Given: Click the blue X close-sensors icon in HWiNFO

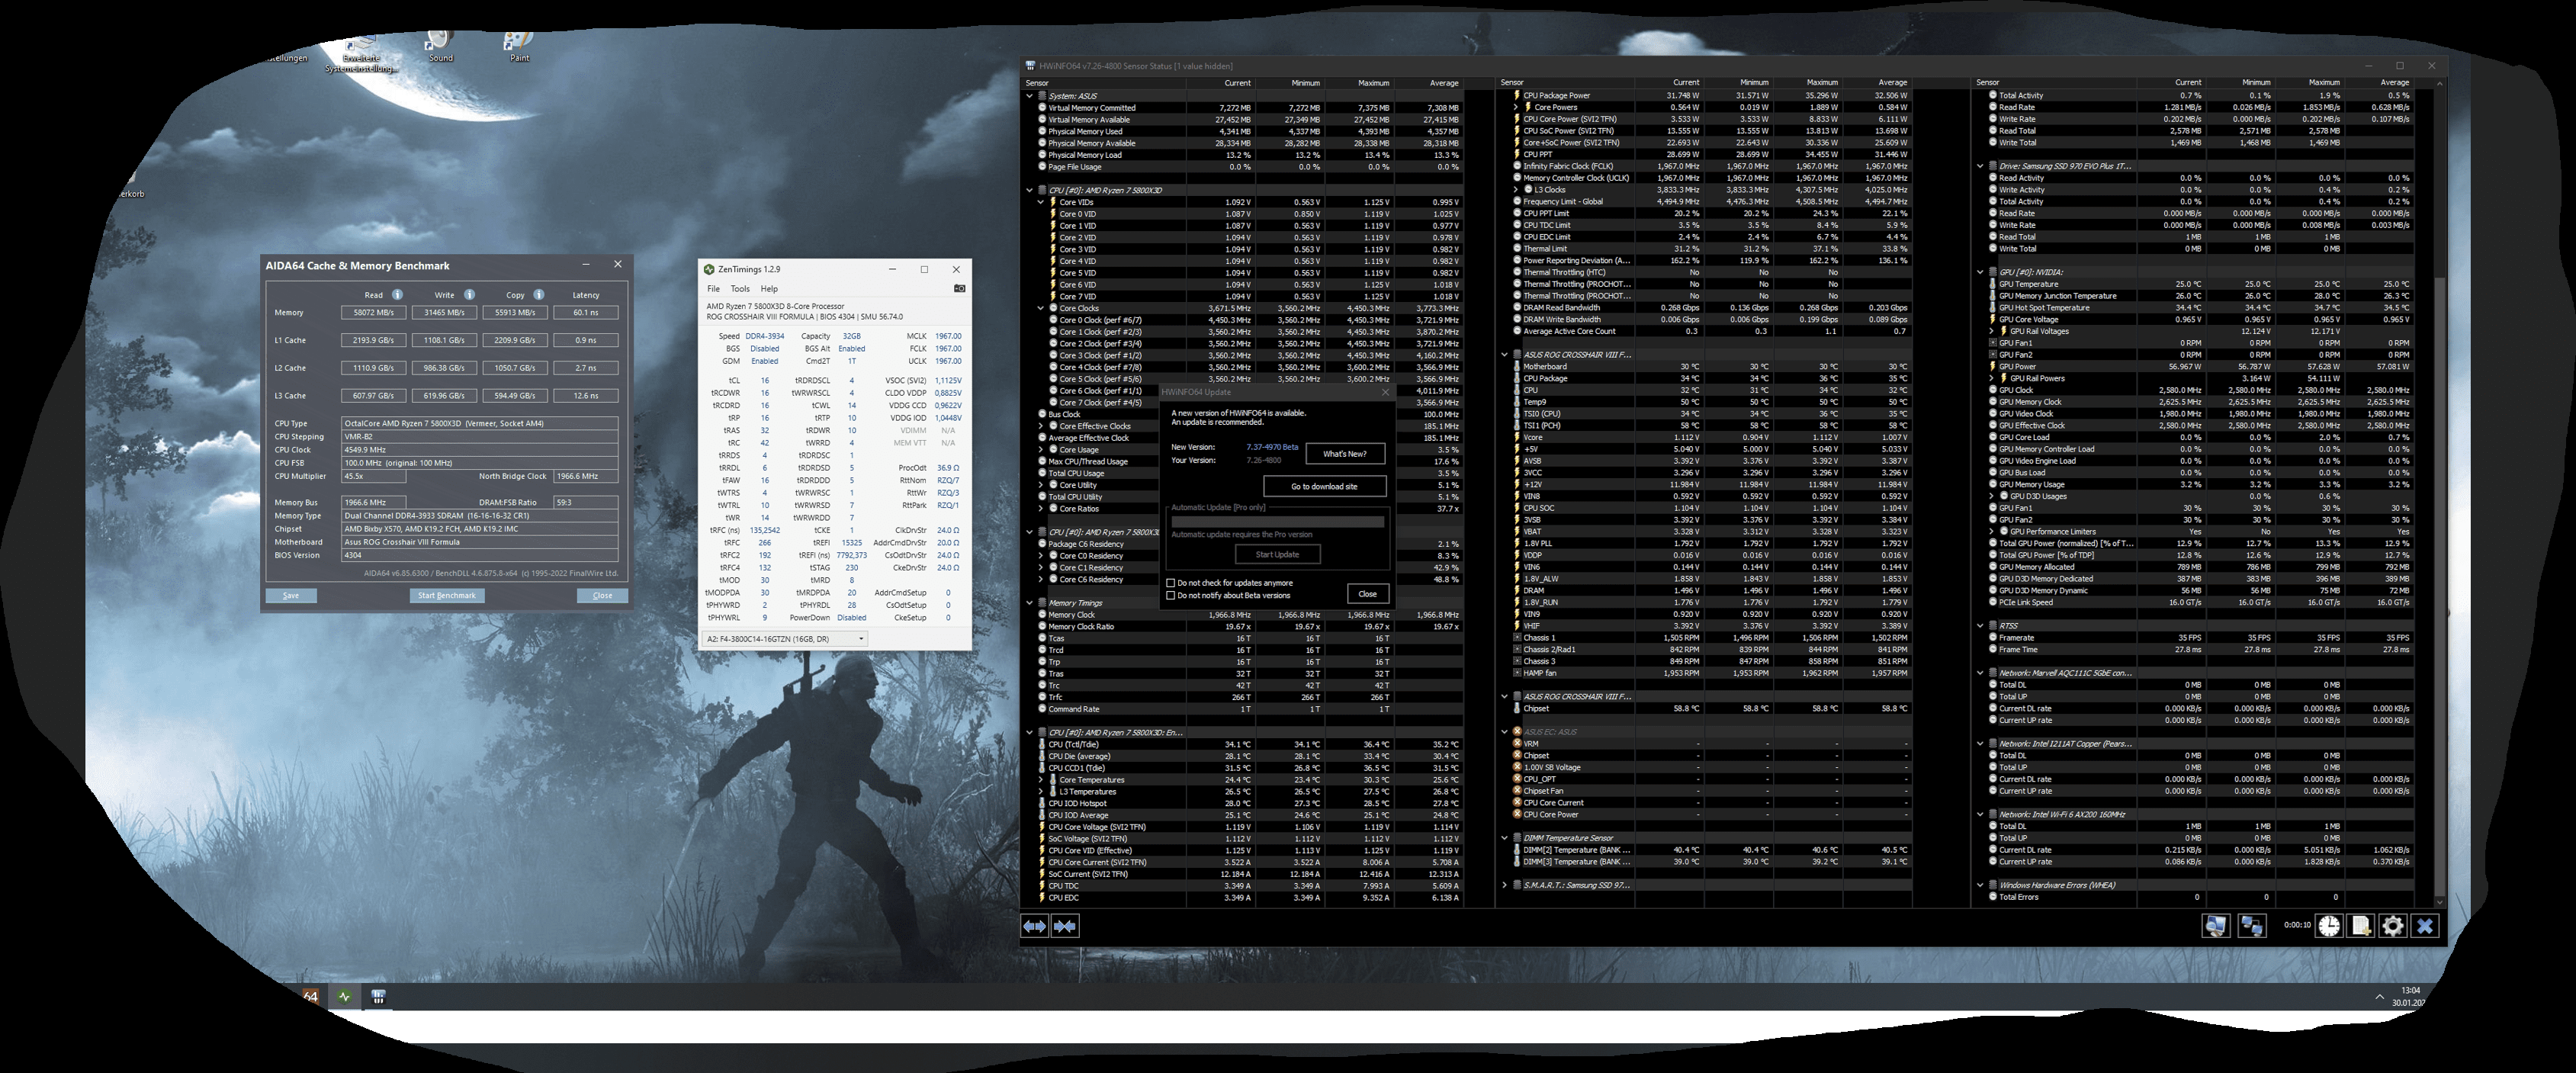Looking at the screenshot, I should coord(2425,926).
